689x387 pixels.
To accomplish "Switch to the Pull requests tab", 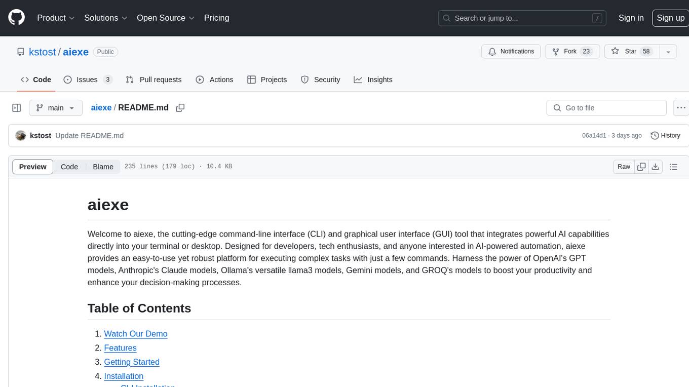I will 154,80.
